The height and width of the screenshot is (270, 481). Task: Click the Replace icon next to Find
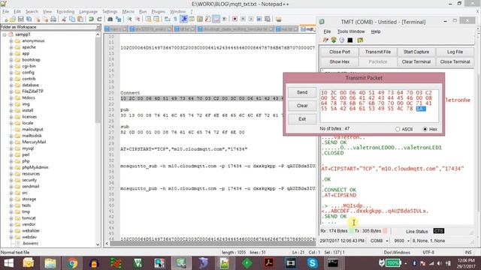(118, 19)
